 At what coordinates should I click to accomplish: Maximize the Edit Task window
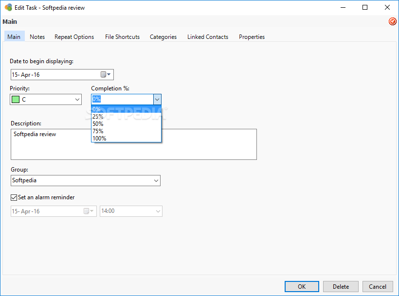coord(365,7)
